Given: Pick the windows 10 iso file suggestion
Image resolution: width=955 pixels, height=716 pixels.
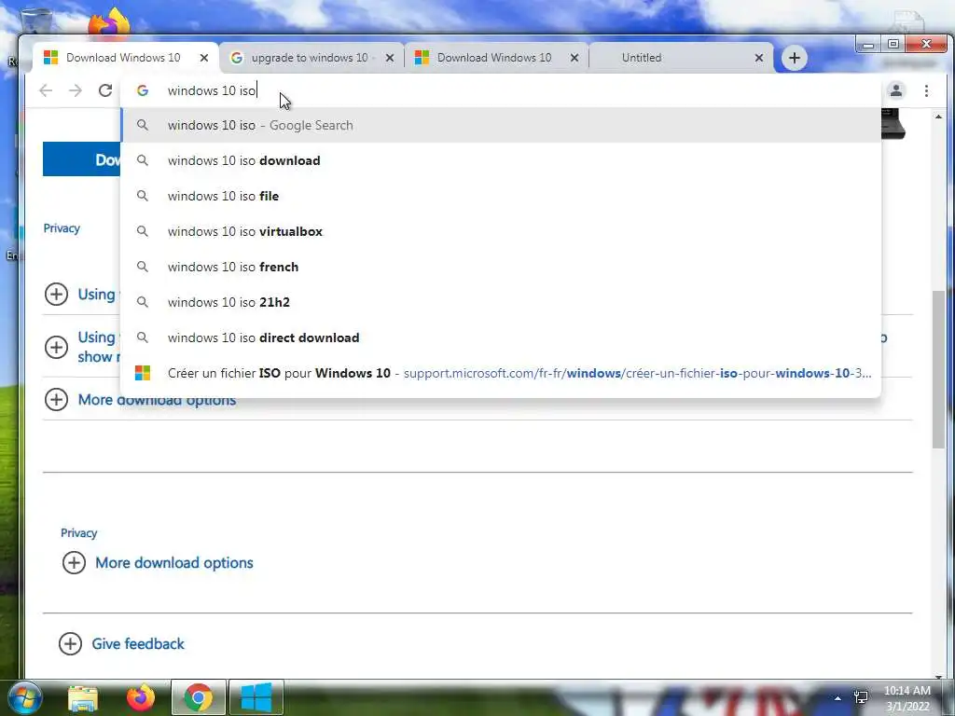Looking at the screenshot, I should 501,196.
